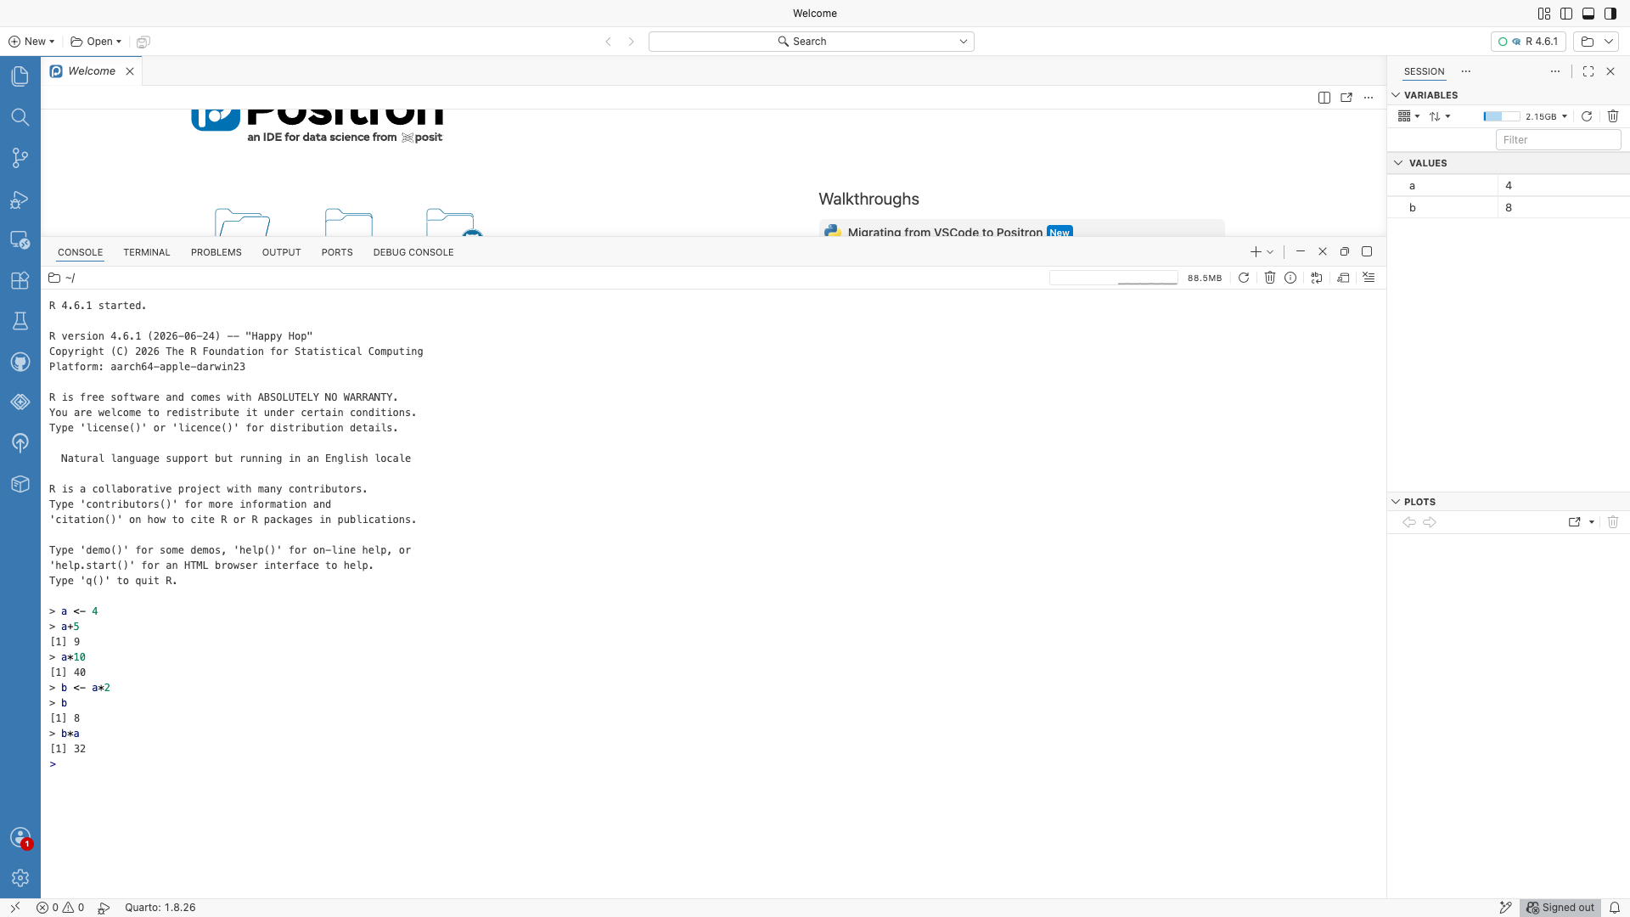The height and width of the screenshot is (917, 1630).
Task: Open the Search view in activity bar
Action: pos(20,117)
